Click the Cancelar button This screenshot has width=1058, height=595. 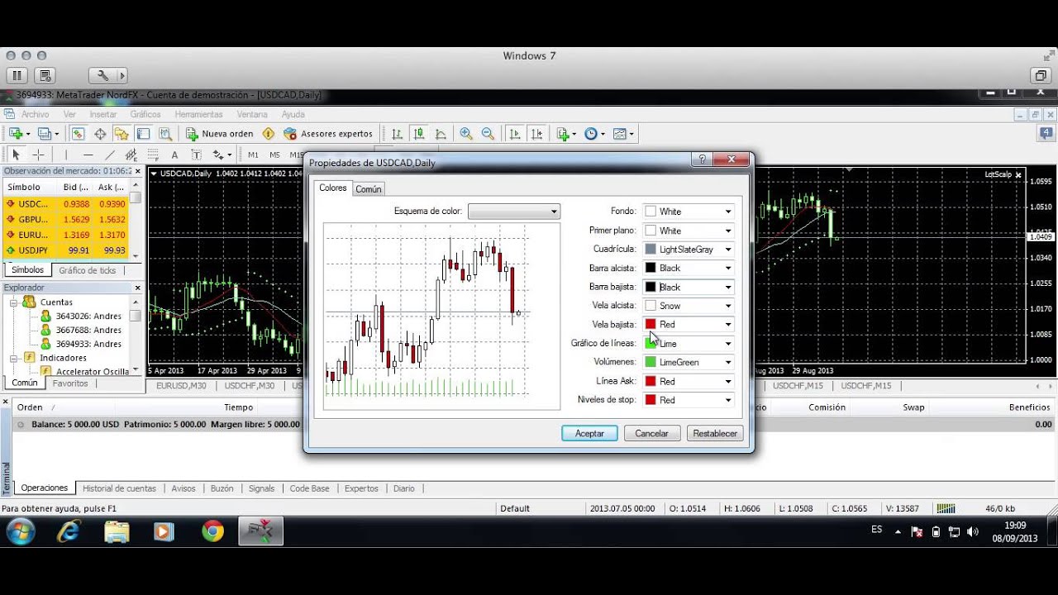(x=651, y=433)
